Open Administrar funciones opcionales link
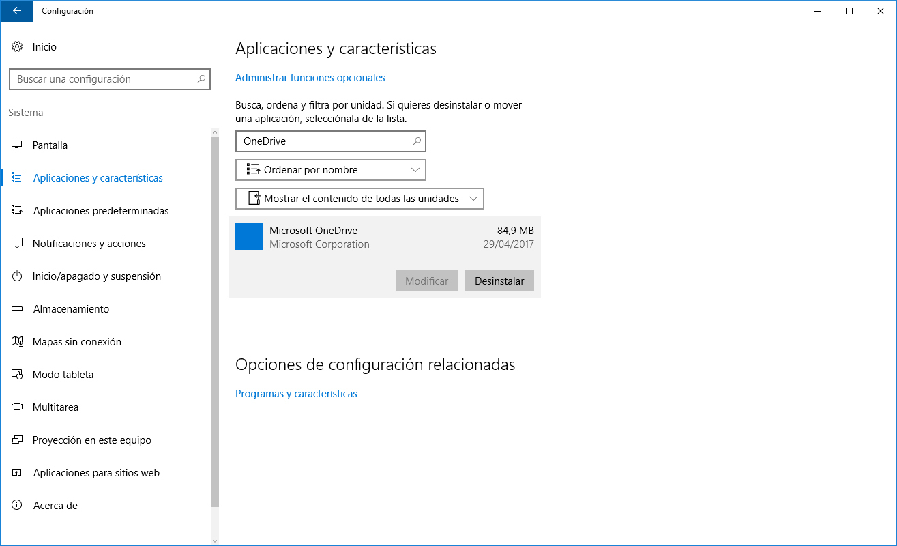The image size is (897, 546). click(310, 78)
